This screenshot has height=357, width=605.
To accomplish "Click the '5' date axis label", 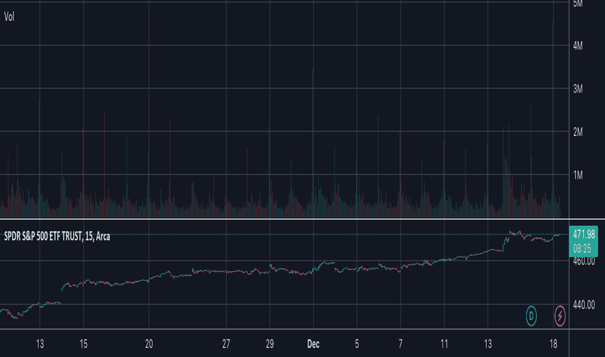I will tap(357, 344).
